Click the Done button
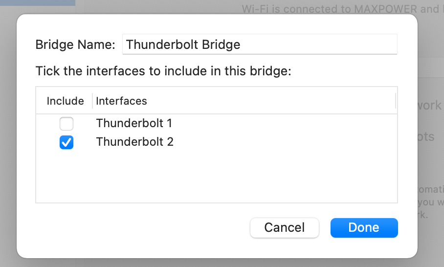 364,227
